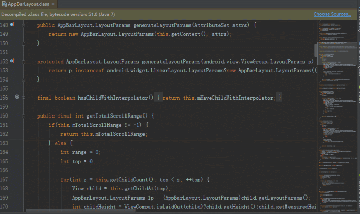360x214 pixels.
Task: Click the override gutter icon on line 152
Action: tap(12, 61)
